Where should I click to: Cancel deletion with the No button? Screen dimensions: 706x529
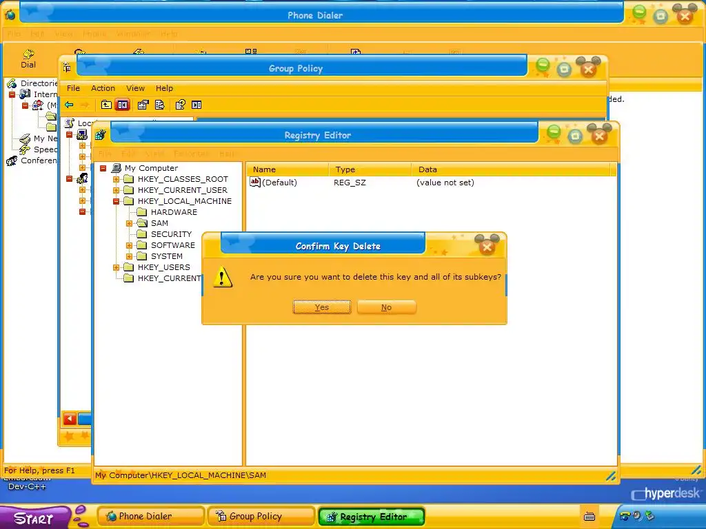click(386, 307)
